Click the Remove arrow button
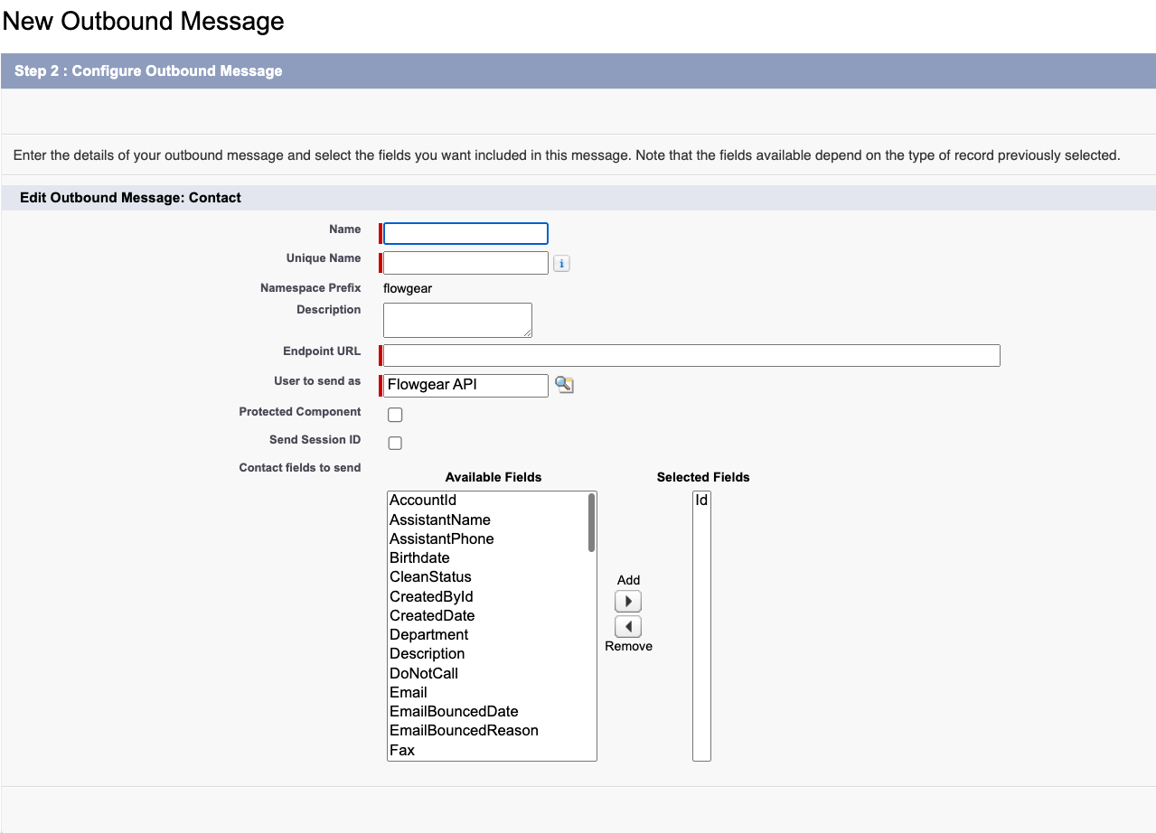 628,626
